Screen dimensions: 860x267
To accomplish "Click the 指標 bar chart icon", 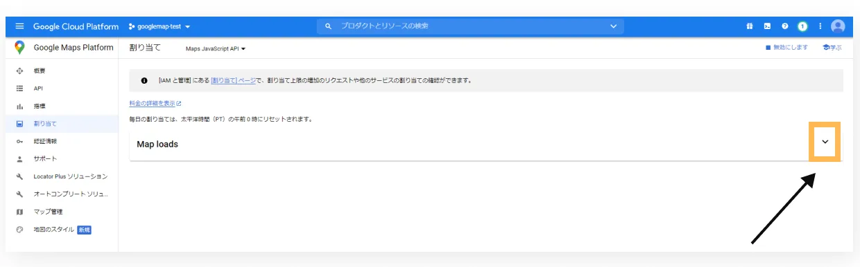I will click(19, 107).
